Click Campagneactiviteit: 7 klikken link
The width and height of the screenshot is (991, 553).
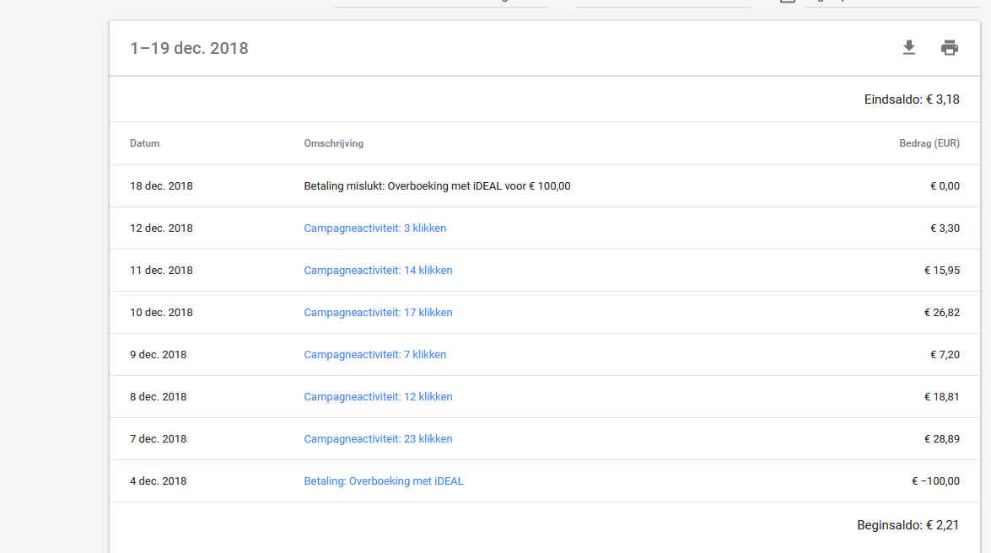(x=374, y=354)
